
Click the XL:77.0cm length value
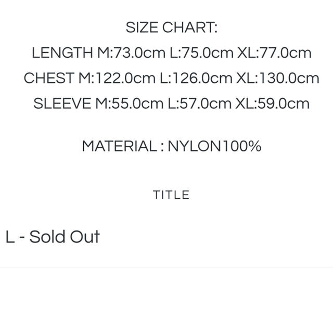(274, 53)
